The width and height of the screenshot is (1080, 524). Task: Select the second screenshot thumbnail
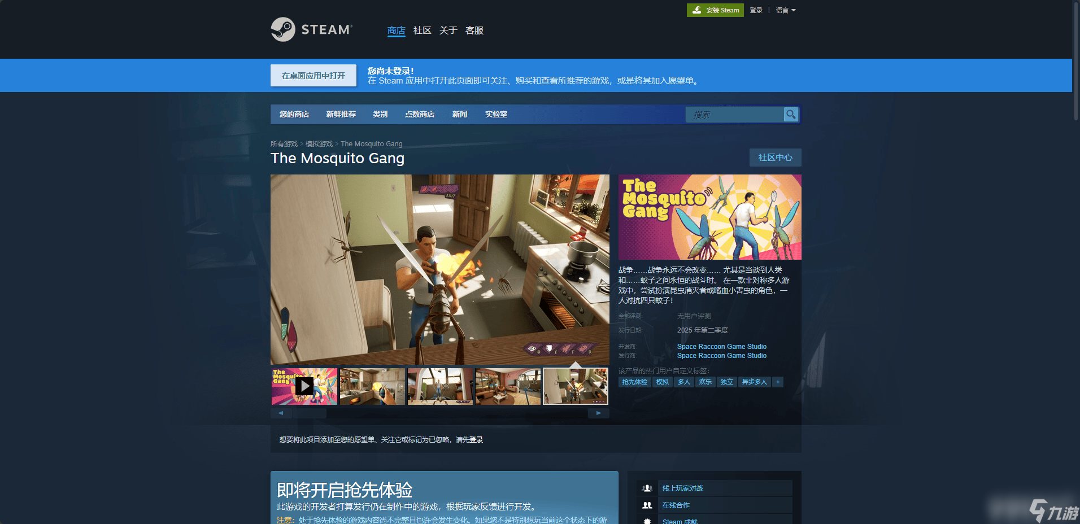pos(372,386)
